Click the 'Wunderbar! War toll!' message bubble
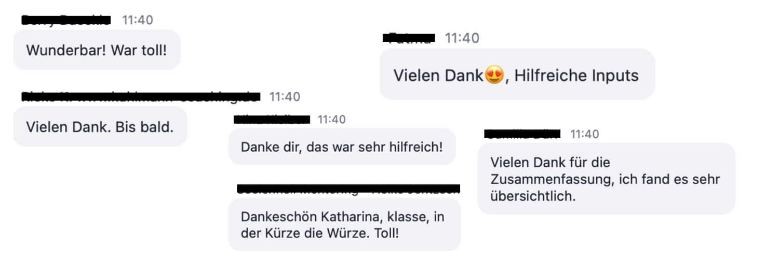This screenshot has width=779, height=259. [97, 50]
